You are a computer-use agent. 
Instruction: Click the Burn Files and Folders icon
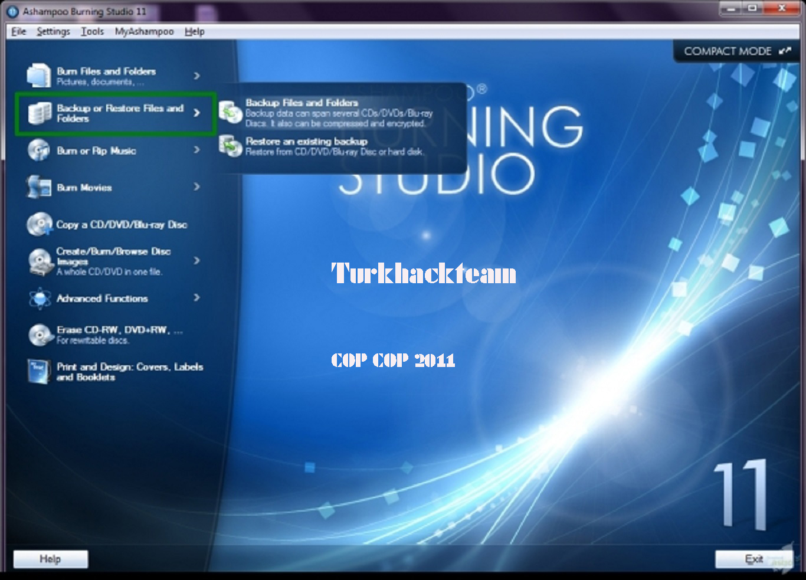[x=39, y=76]
